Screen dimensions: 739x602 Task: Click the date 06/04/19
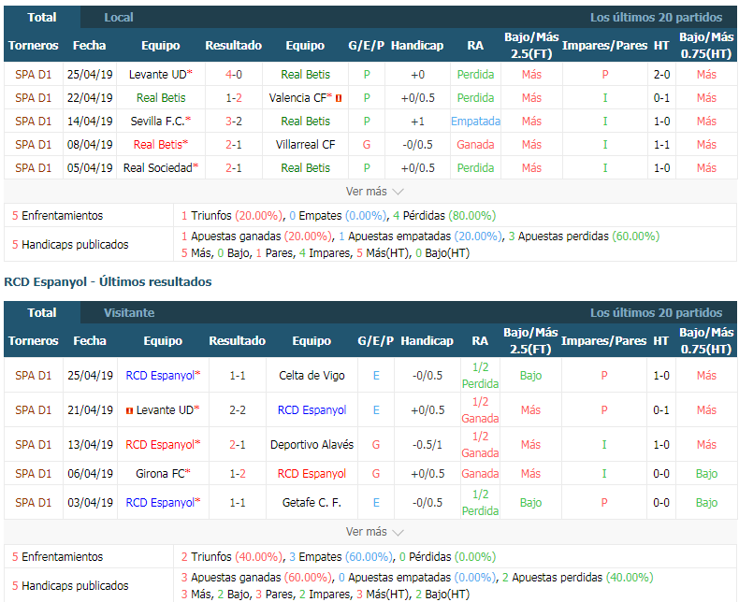pos(90,473)
